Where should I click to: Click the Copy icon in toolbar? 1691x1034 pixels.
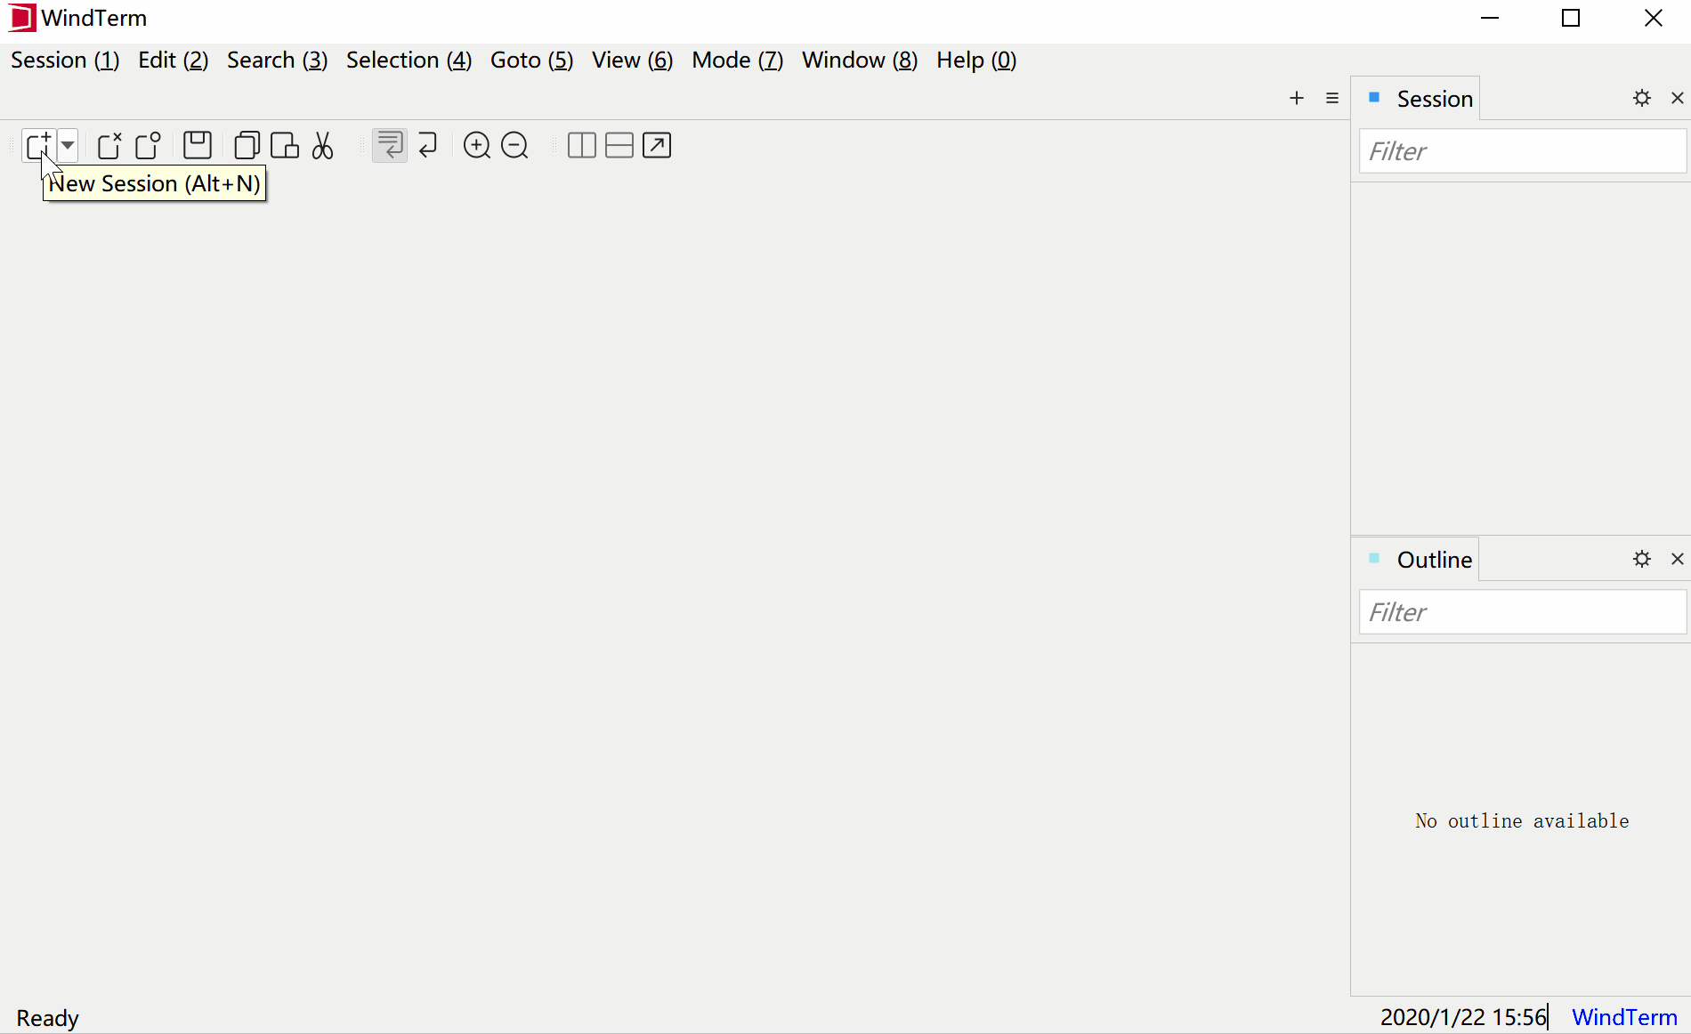point(247,145)
